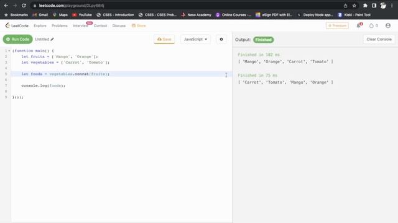398x223 pixels.
Task: Open the eSign PDF bookmark
Action: coord(274,15)
